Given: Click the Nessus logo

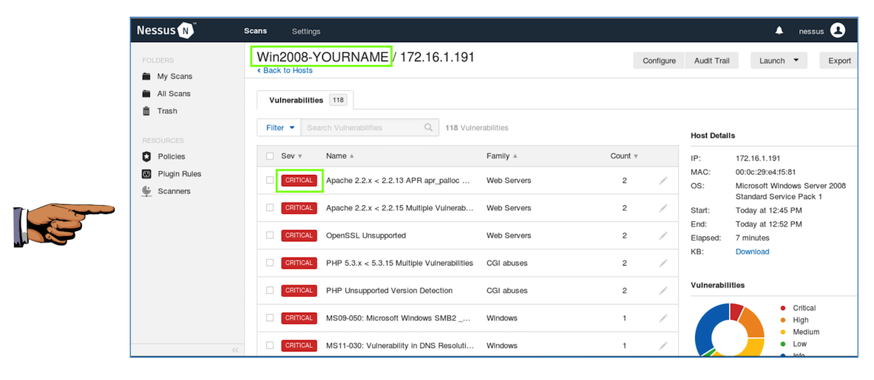Looking at the screenshot, I should tap(166, 30).
